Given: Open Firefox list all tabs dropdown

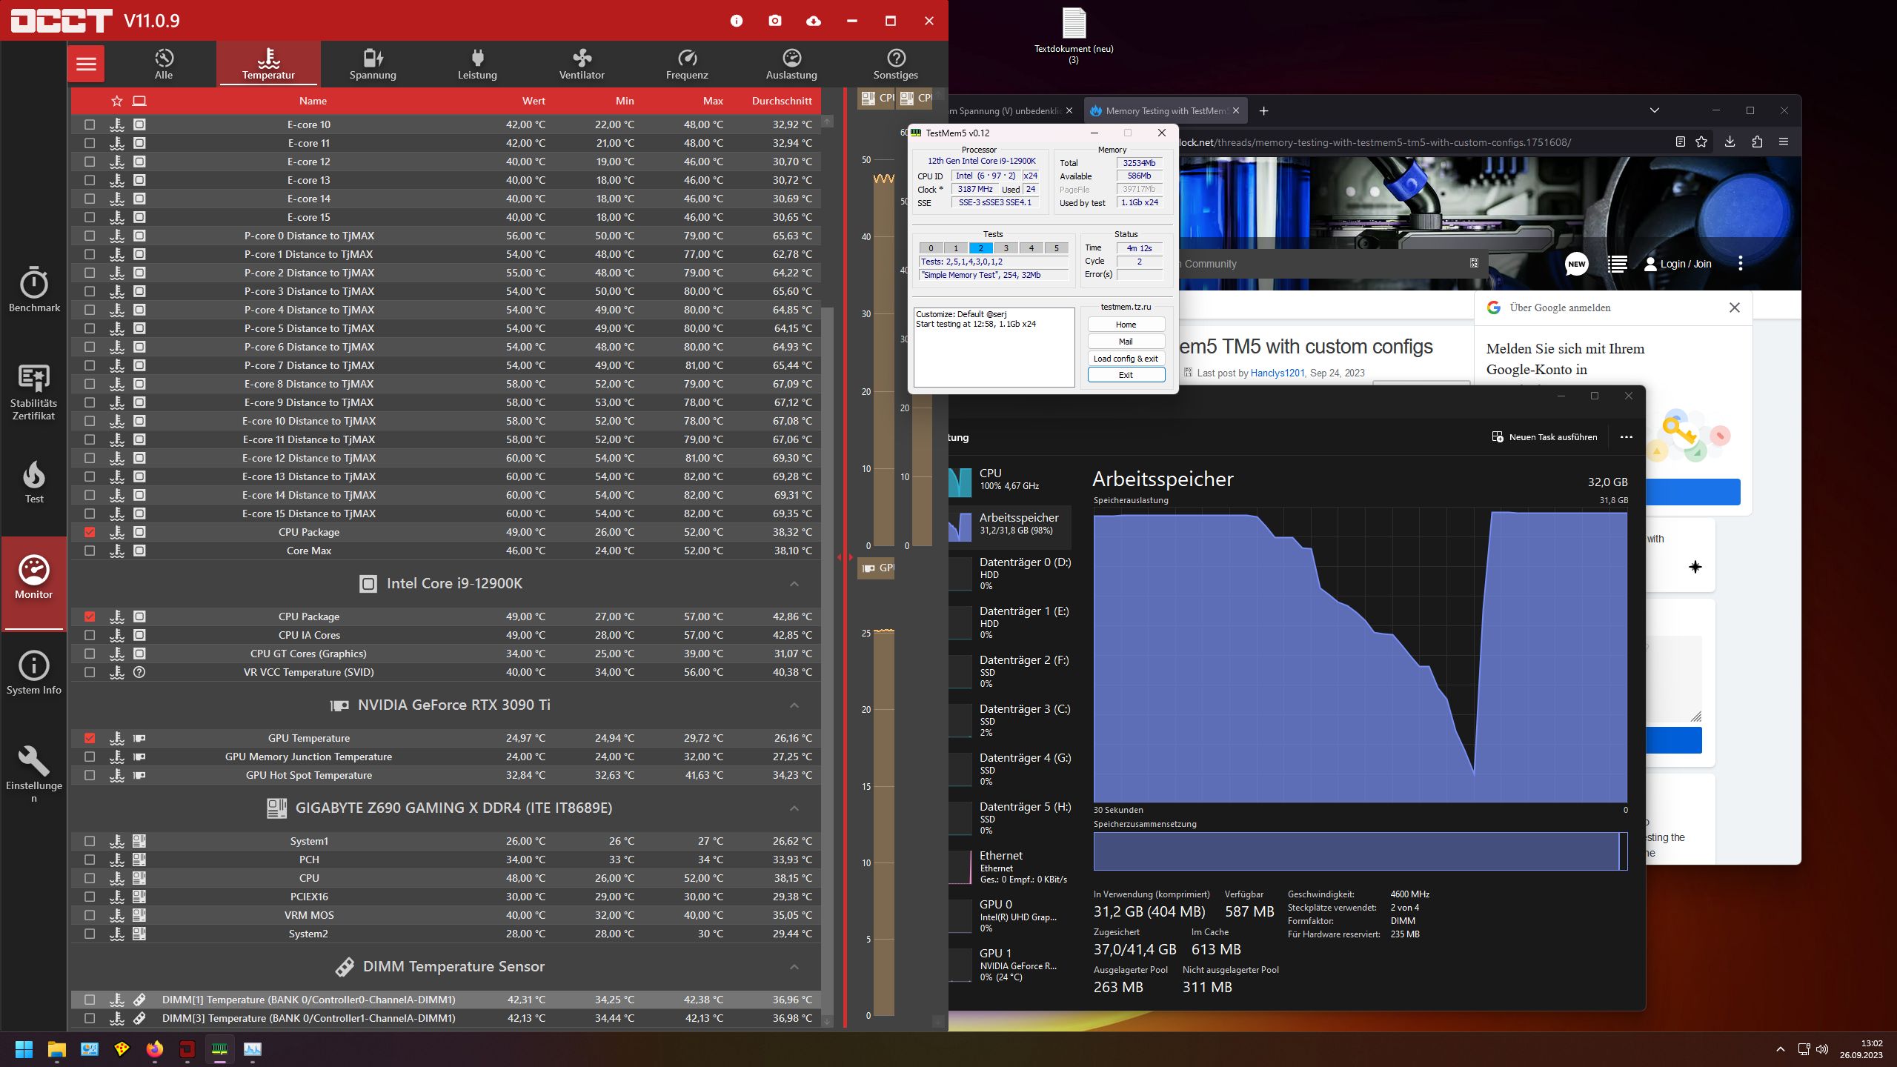Looking at the screenshot, I should [x=1655, y=110].
